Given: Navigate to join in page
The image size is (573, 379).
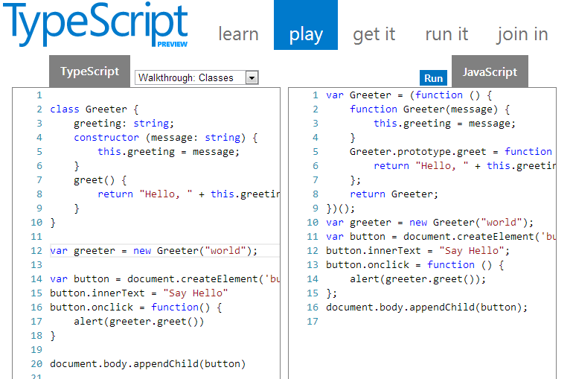Looking at the screenshot, I should 522,34.
